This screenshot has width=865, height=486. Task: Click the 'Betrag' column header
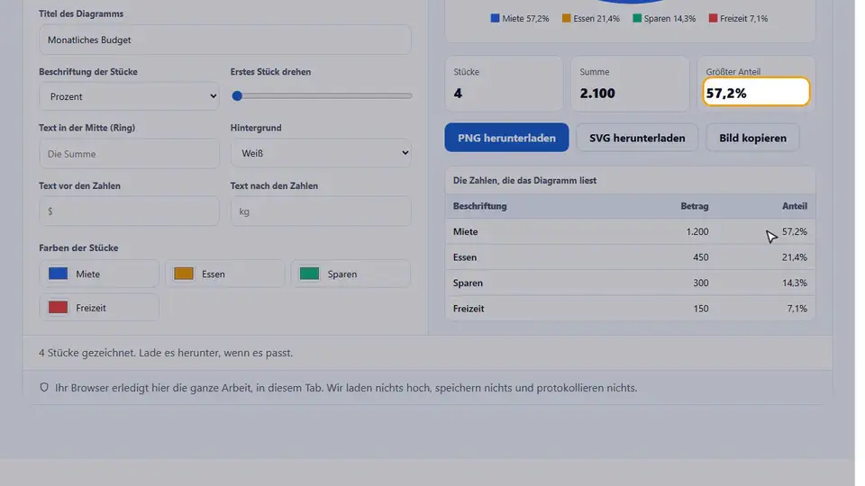[695, 206]
